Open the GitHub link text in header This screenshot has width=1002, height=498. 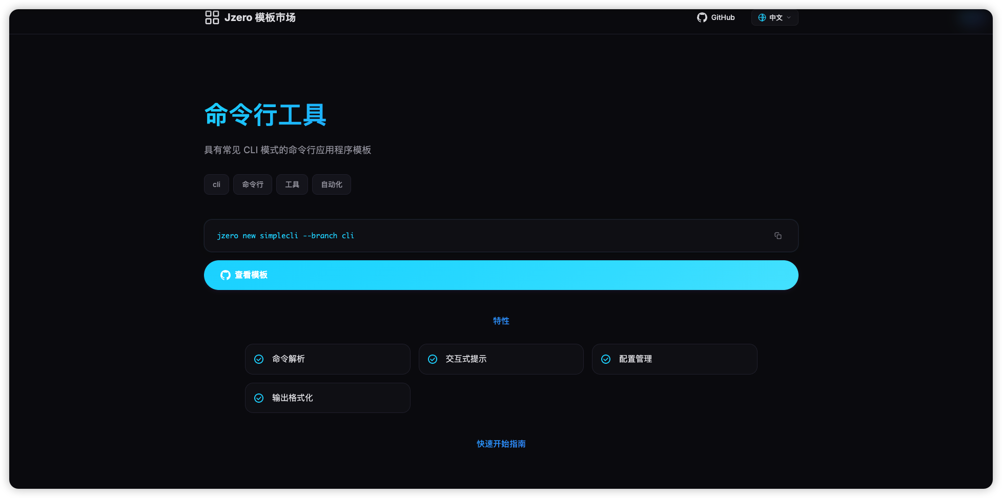pyautogui.click(x=723, y=17)
